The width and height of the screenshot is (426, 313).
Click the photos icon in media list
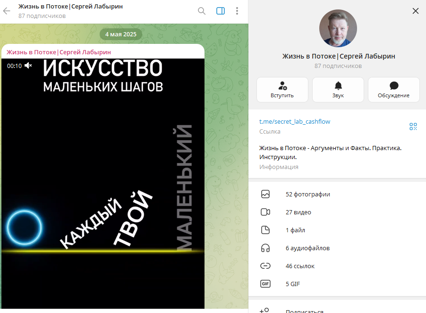click(265, 194)
